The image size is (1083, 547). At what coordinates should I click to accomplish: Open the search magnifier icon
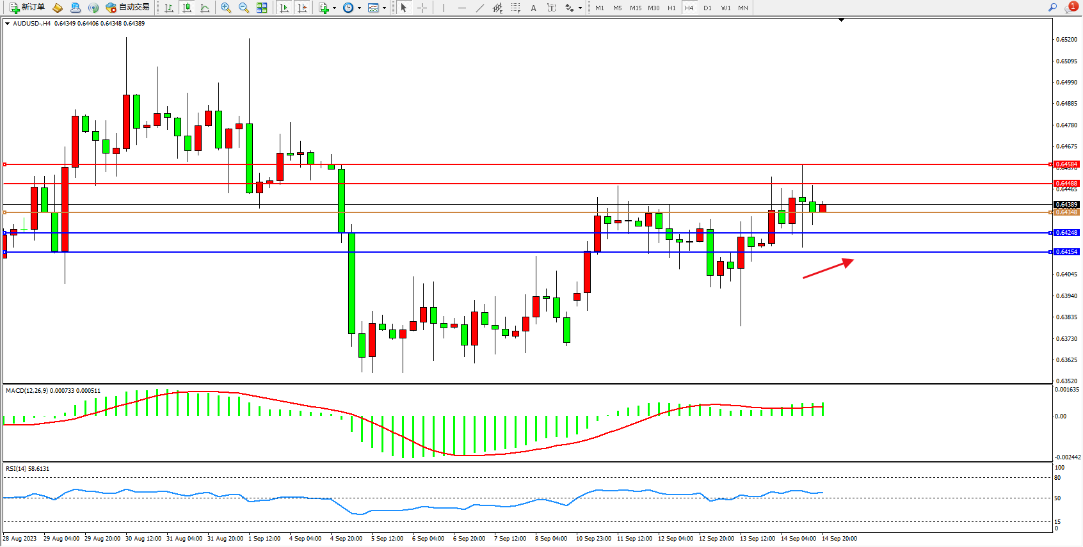click(x=1052, y=8)
